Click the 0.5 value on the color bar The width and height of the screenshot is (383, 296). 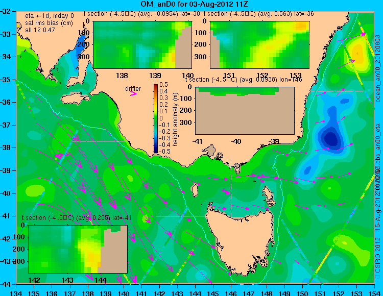point(163,85)
